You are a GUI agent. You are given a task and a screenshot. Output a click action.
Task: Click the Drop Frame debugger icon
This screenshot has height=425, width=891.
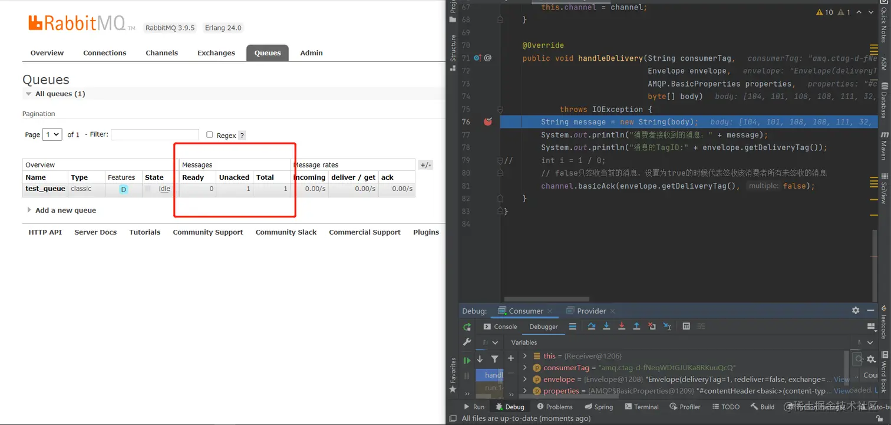(x=652, y=326)
